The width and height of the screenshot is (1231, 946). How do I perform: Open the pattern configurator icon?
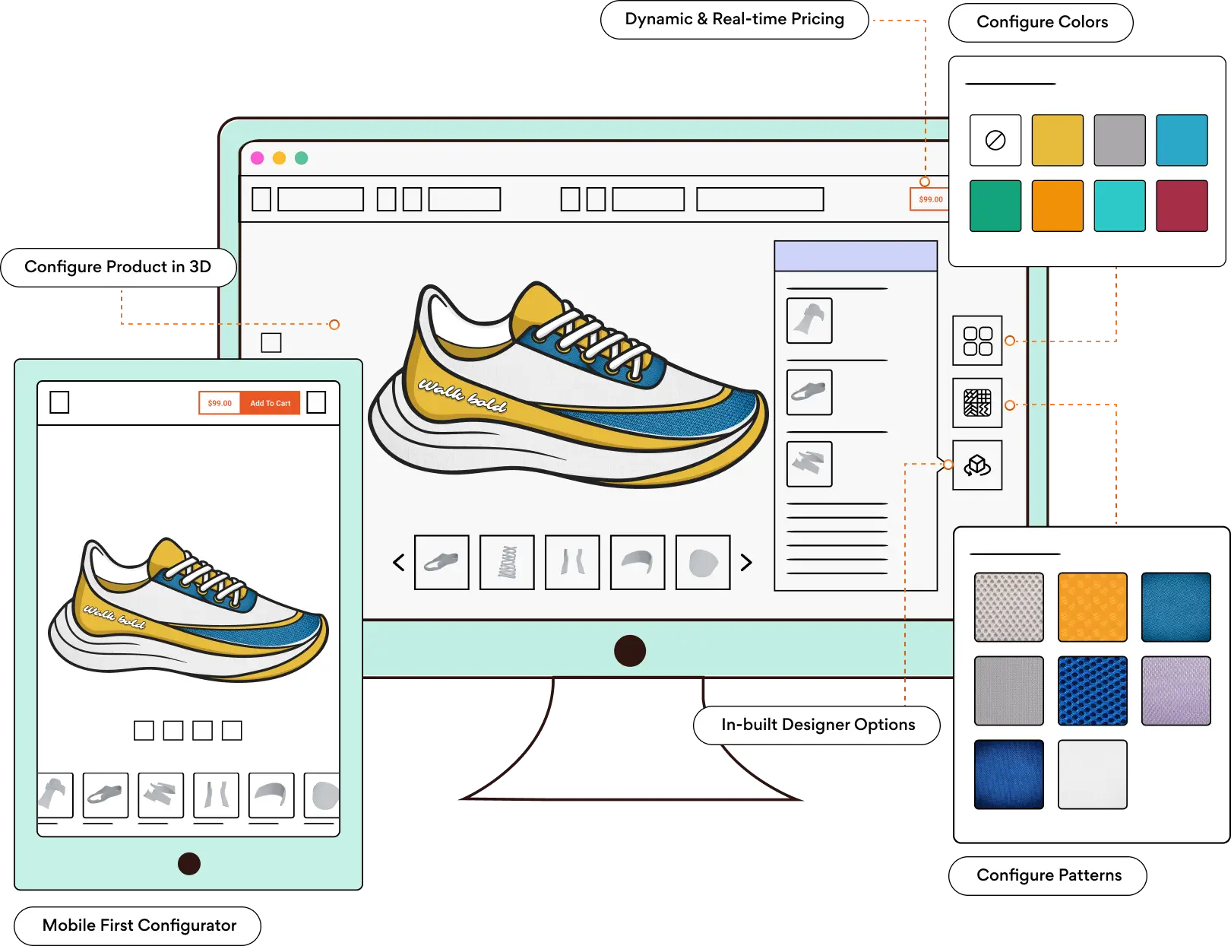(977, 403)
